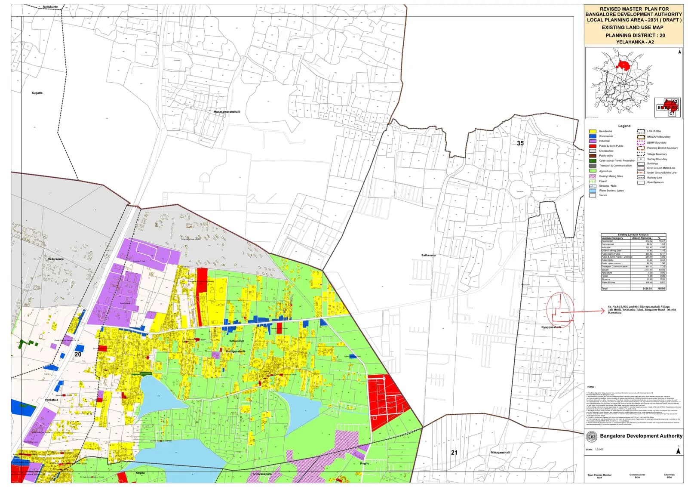Click the 'Vaderapura' label on the map
This screenshot has height=487, width=688.
pyautogui.click(x=56, y=259)
